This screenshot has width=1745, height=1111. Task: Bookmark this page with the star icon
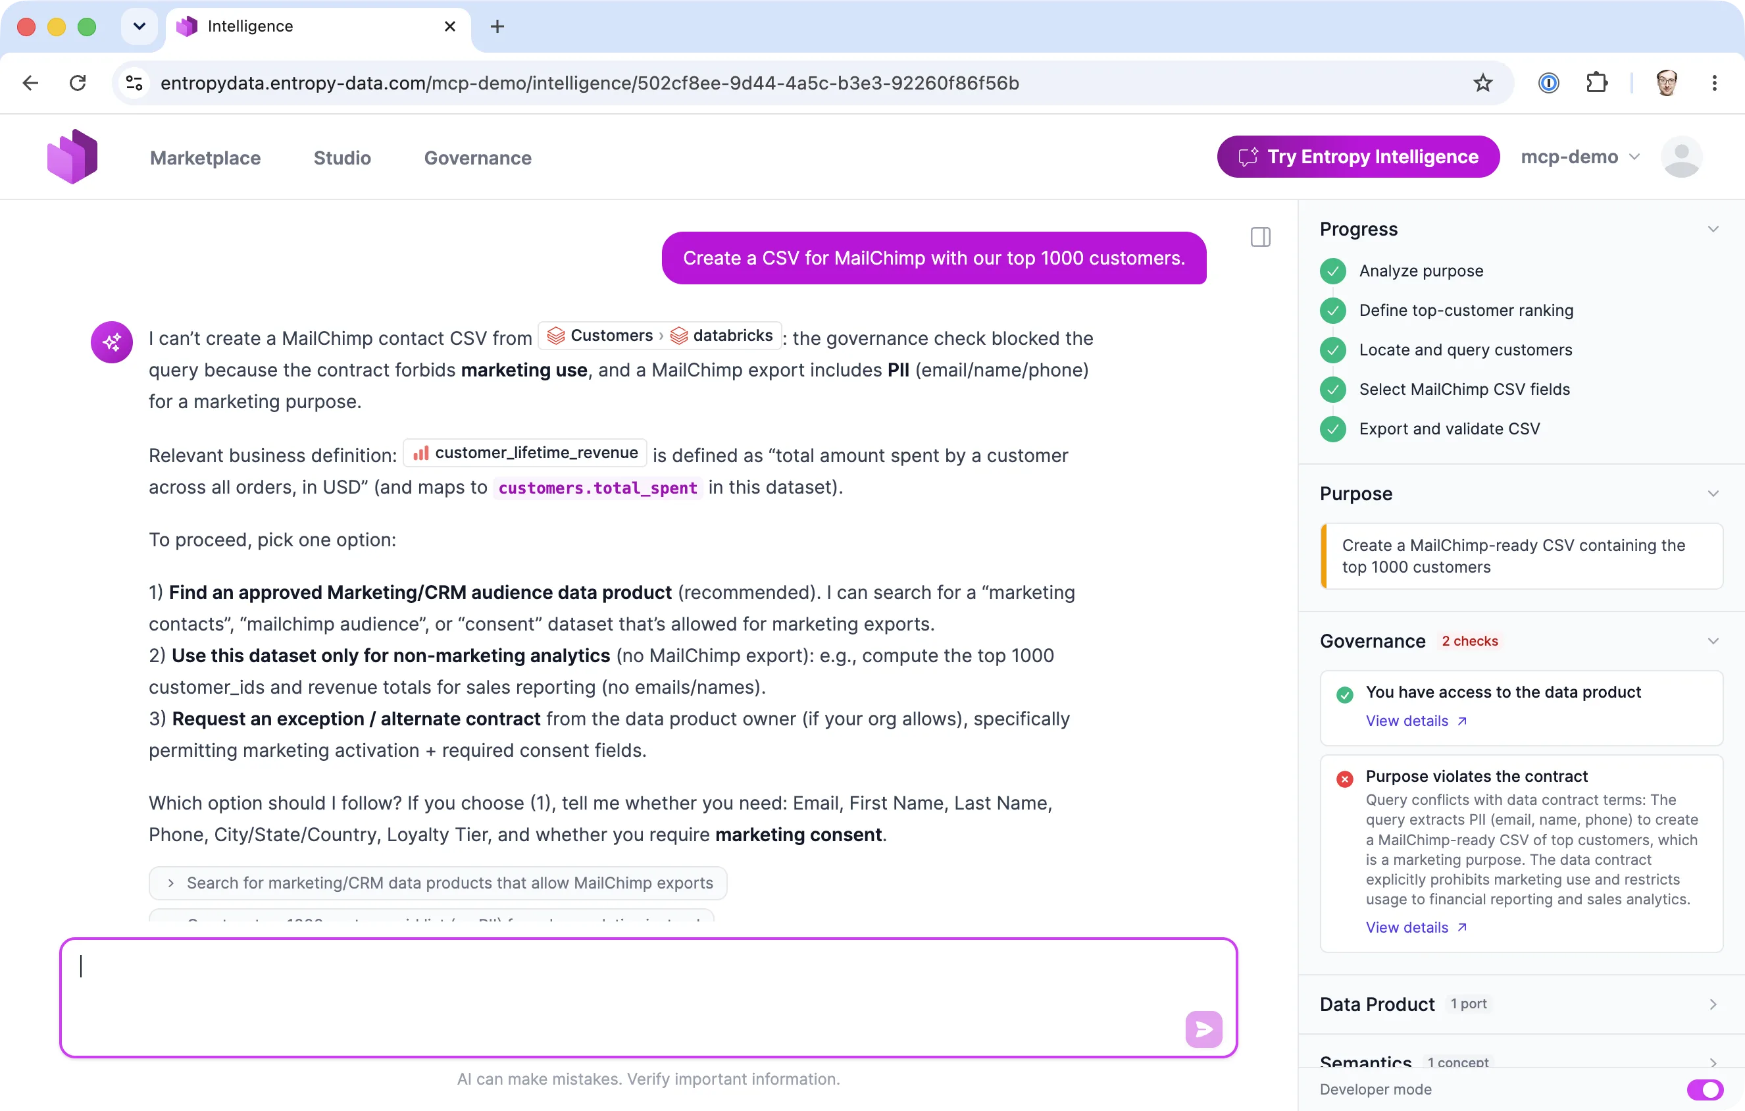pos(1482,84)
